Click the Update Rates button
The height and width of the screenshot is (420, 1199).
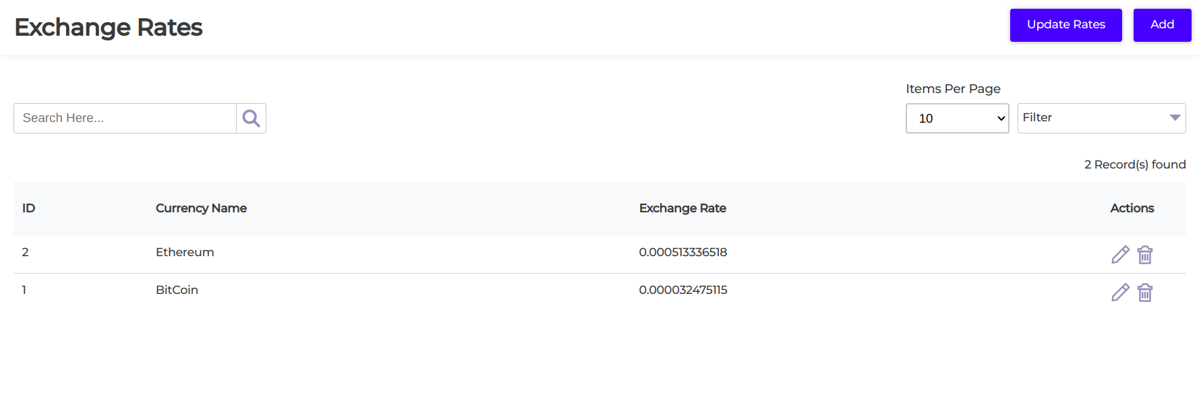[1065, 25]
